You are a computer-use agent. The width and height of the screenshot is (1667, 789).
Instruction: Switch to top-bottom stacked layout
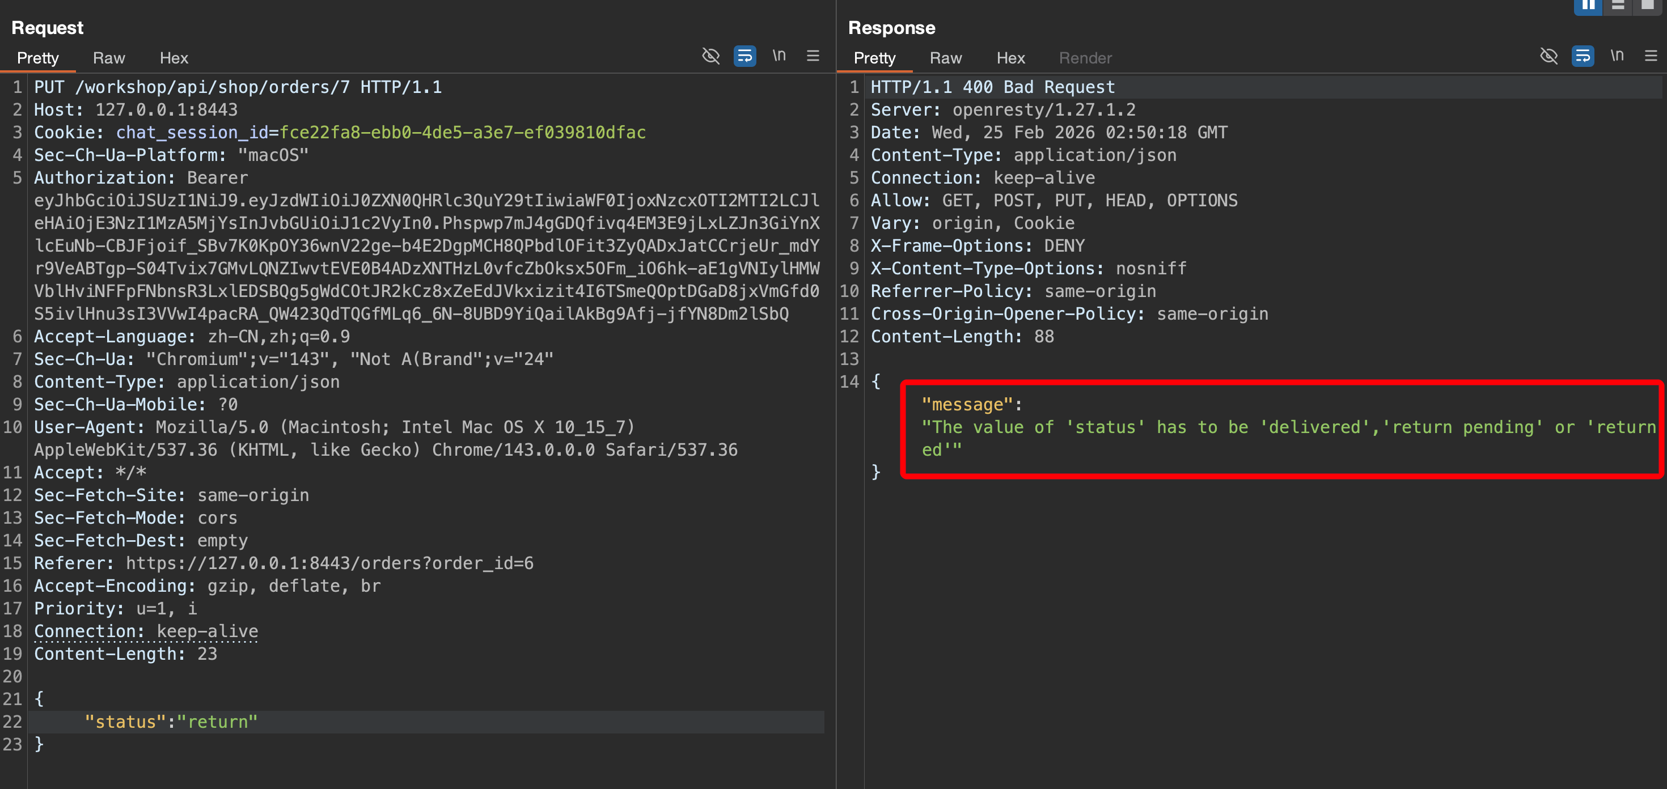[1617, 6]
